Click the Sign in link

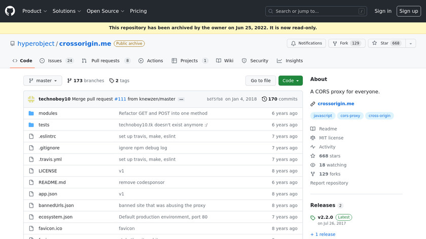click(383, 11)
